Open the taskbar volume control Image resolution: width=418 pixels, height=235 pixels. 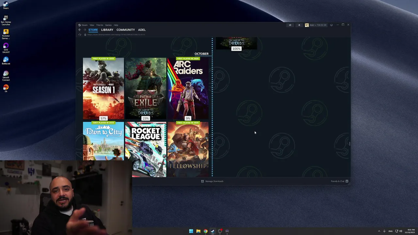tap(401, 231)
